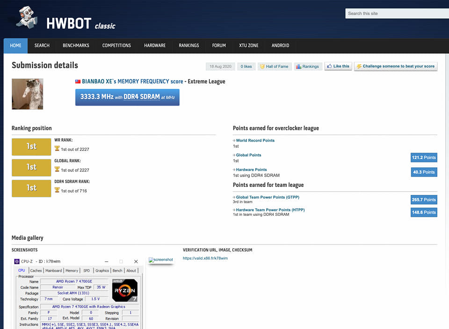The width and height of the screenshot is (449, 329).
Task: Click the lightning icon on the Challenge button
Action: pos(359,66)
